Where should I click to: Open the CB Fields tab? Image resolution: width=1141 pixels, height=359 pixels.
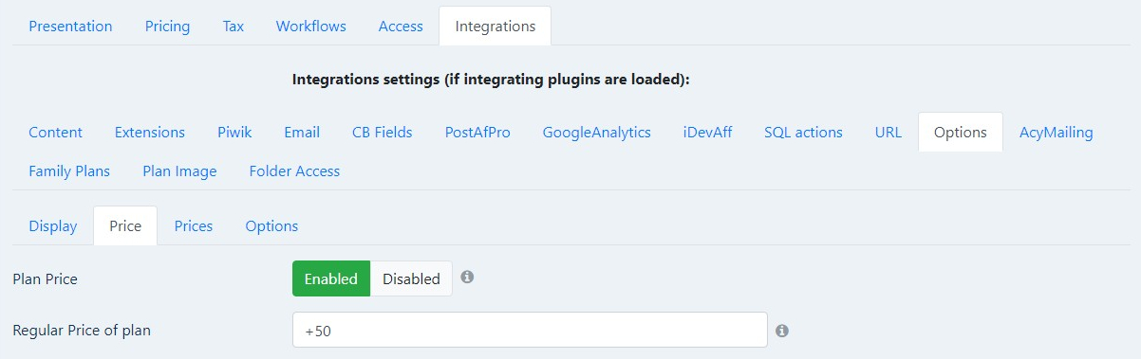(x=383, y=133)
